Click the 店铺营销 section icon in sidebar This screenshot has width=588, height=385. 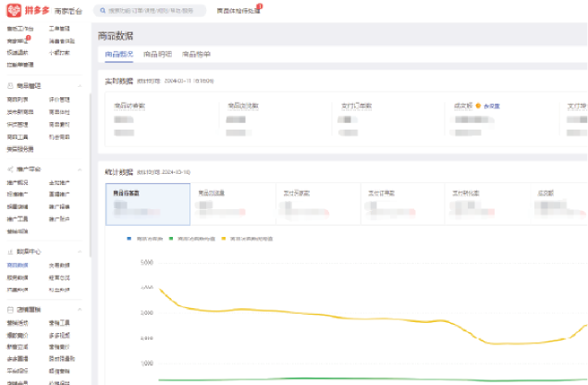[9, 308]
